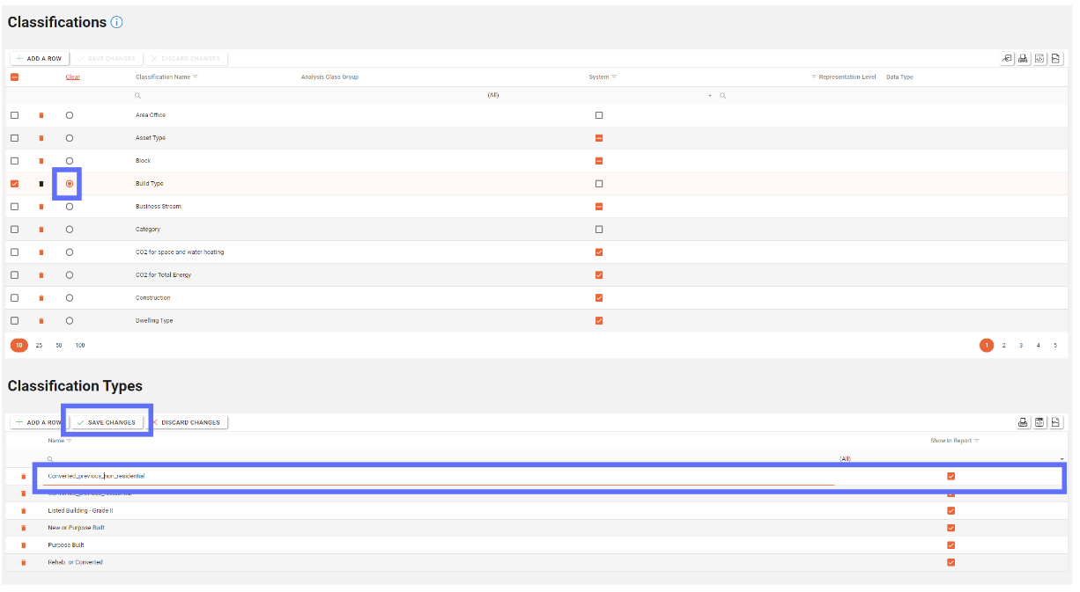Open Show In Report (All) filter dropdown
Image resolution: width=1080 pixels, height=592 pixels.
pyautogui.click(x=1062, y=459)
